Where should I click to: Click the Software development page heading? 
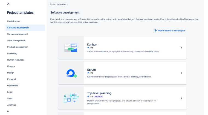pos(65,13)
